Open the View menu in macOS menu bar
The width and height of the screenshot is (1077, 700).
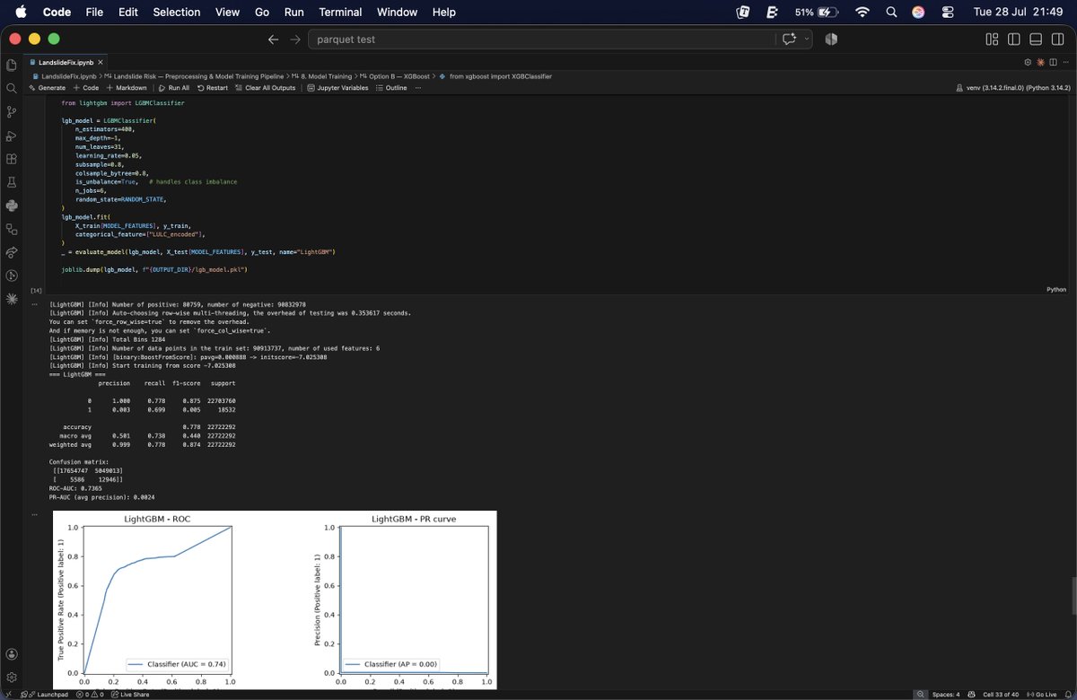pos(227,12)
